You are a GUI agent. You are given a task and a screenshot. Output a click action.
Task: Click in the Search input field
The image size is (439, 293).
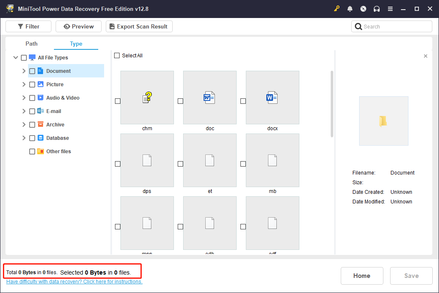[x=396, y=26]
